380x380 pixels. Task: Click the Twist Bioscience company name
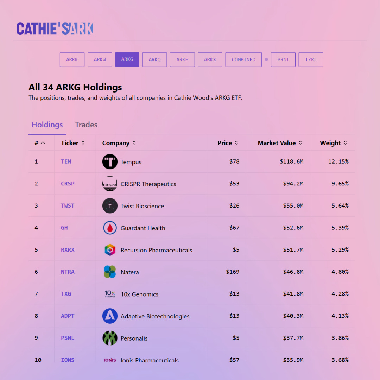click(142, 206)
